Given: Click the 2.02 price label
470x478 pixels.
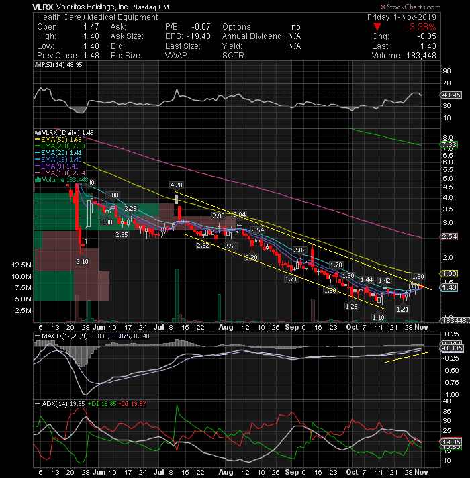Looking at the screenshot, I should pos(299,250).
